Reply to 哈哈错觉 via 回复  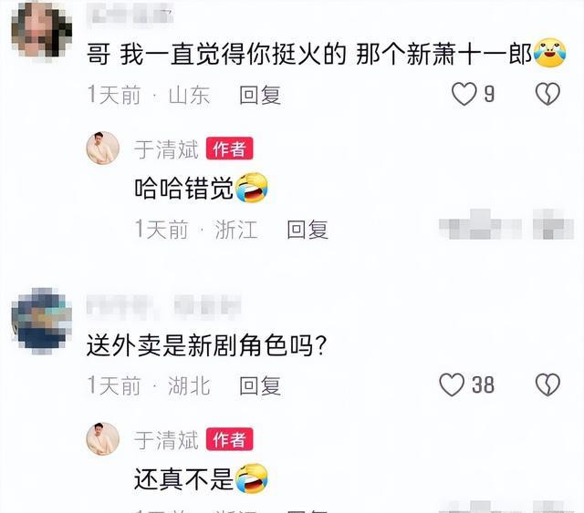308,229
